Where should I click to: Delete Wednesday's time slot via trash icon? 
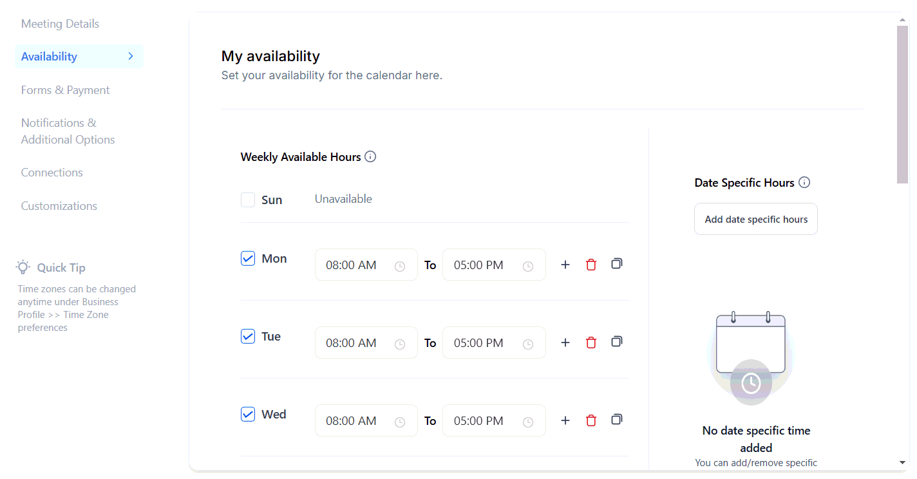pos(591,420)
